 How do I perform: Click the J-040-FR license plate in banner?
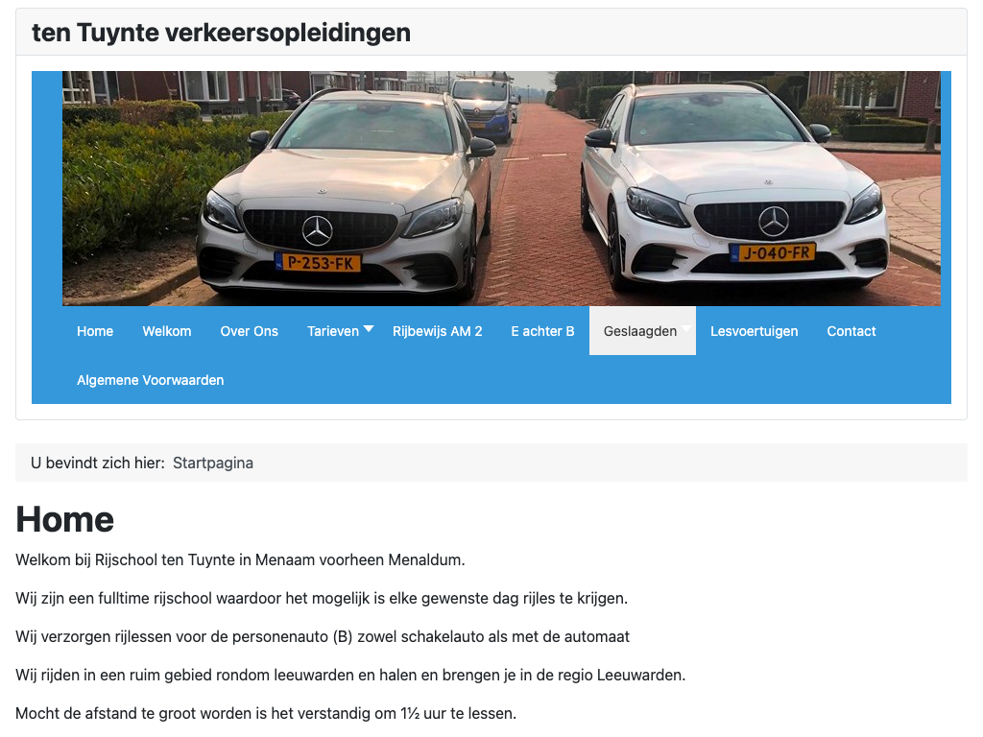pos(773,253)
